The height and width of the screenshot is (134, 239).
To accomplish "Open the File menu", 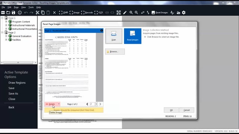I will click(3, 7).
